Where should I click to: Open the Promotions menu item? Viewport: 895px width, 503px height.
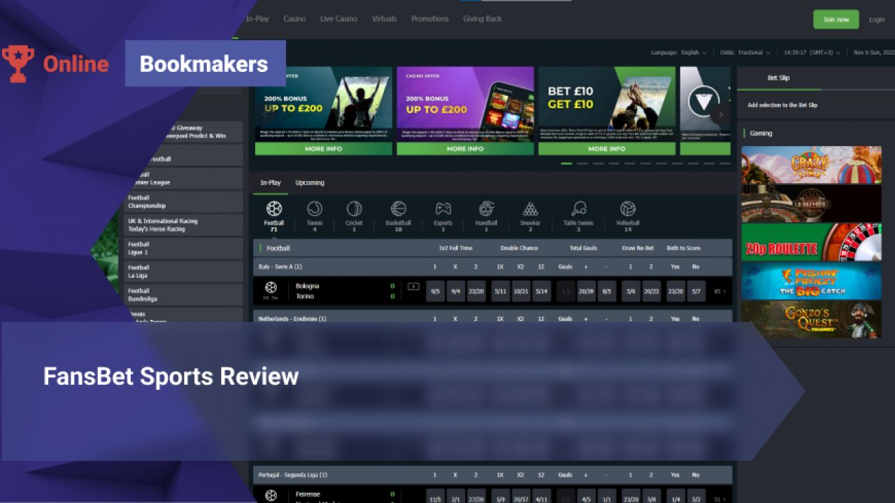429,19
